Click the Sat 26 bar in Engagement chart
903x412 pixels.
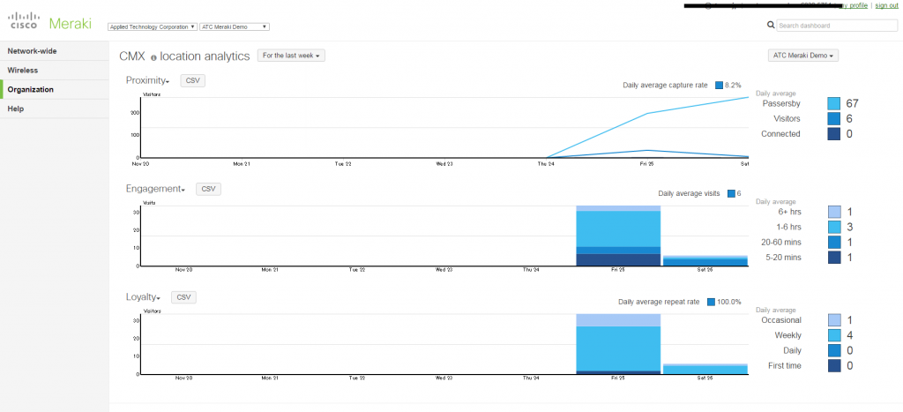705,260
